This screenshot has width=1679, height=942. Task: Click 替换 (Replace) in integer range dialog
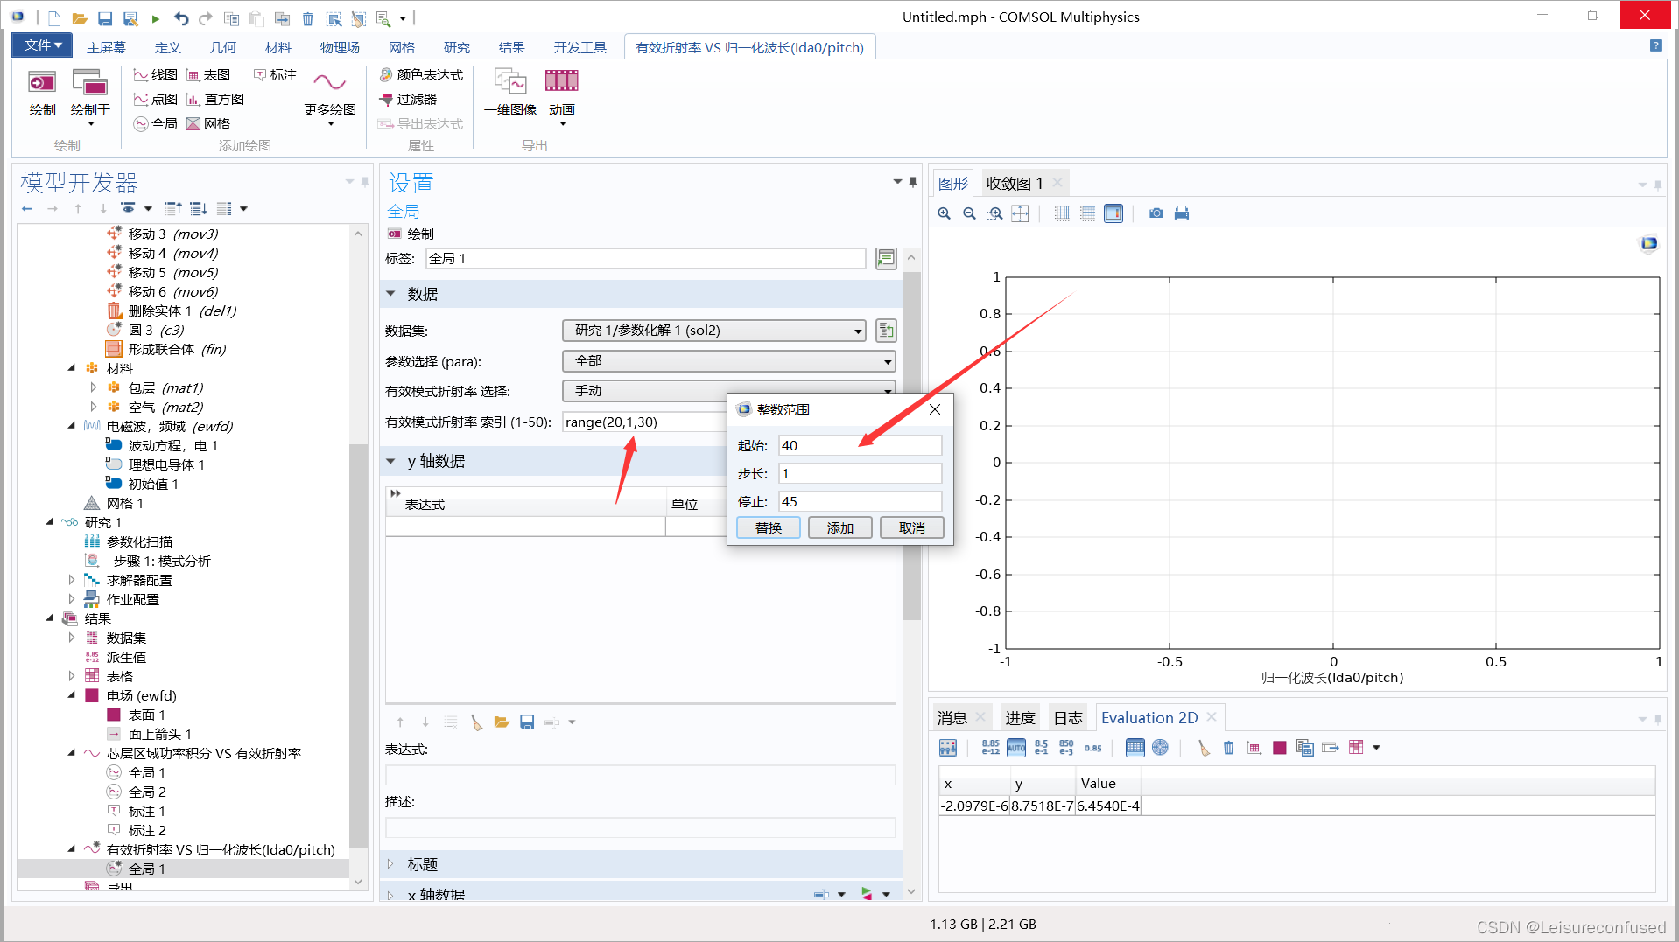[769, 527]
